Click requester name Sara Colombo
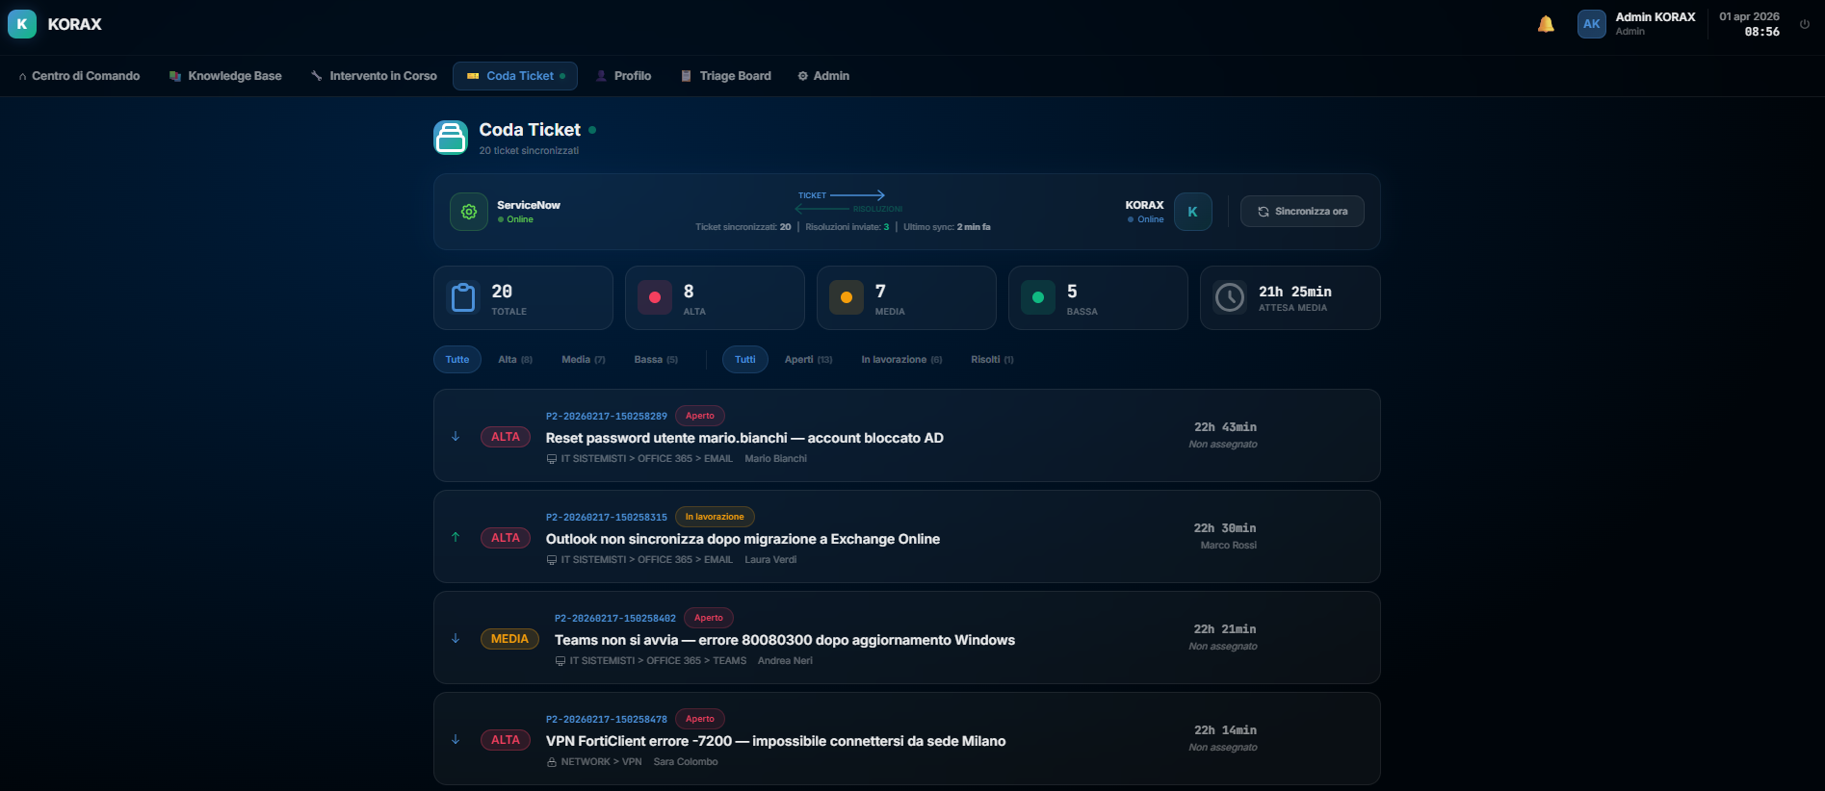The width and height of the screenshot is (1825, 791). [686, 762]
